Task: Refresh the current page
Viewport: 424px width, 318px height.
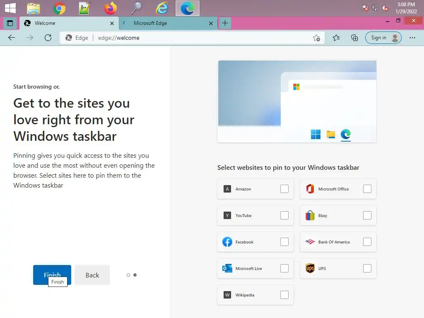Action: pos(48,38)
